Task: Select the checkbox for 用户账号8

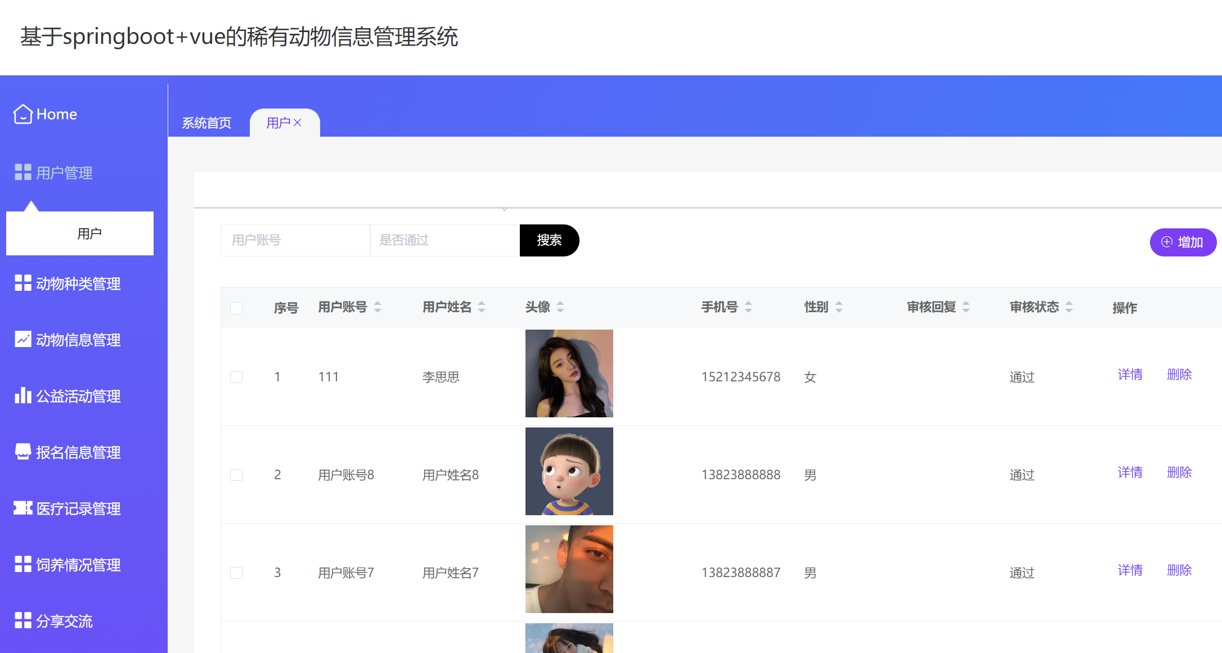Action: tap(236, 474)
